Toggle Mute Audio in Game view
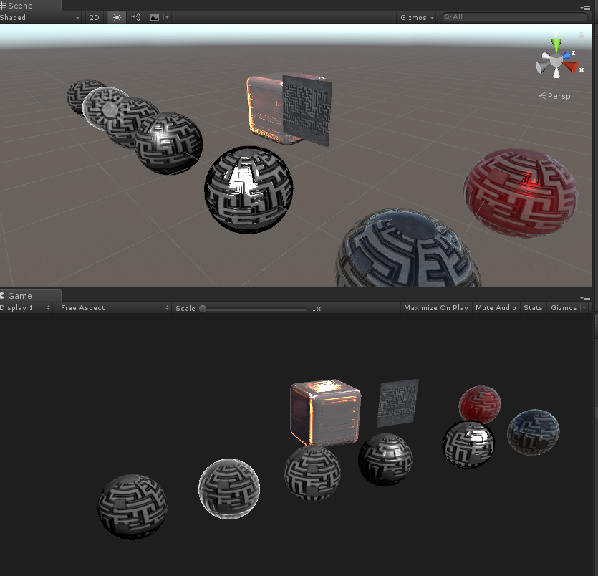 point(496,308)
